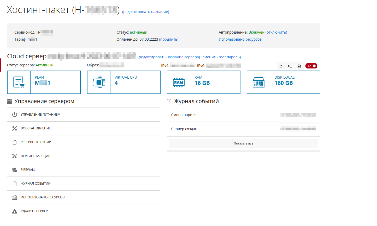Viewport: 377px width, 226px height.
Task: Click the Оплачен до 07.03.2223 text
Action: point(137,39)
